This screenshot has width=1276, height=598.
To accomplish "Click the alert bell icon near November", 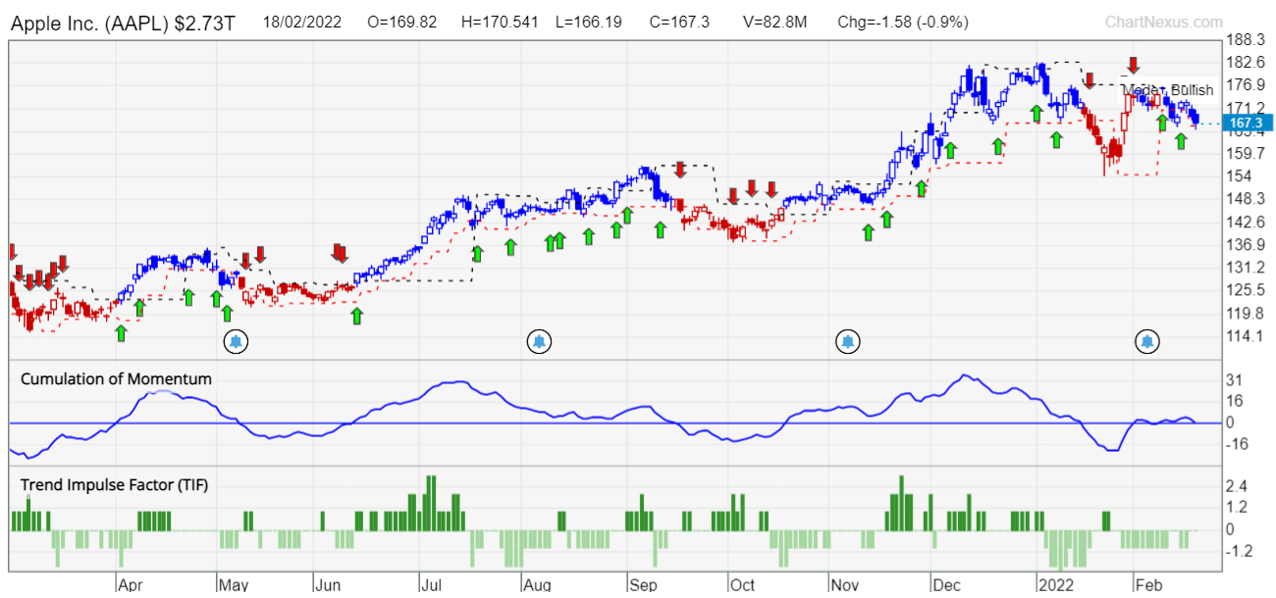I will tap(847, 341).
